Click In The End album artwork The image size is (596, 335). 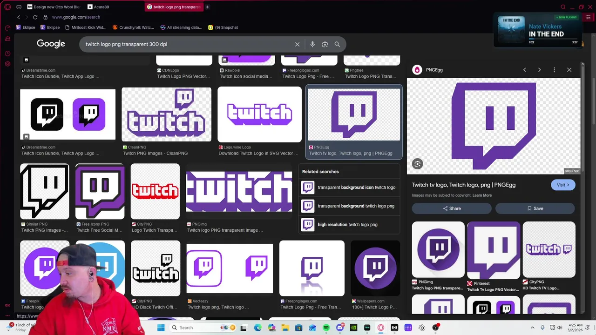pos(511,30)
